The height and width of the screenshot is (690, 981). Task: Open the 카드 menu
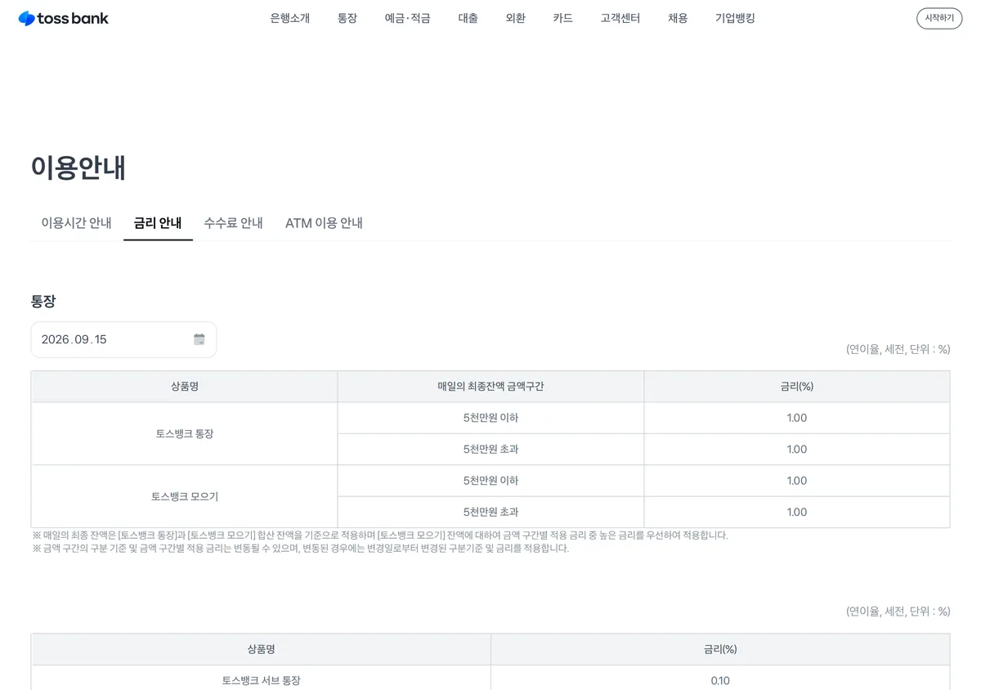[563, 18]
